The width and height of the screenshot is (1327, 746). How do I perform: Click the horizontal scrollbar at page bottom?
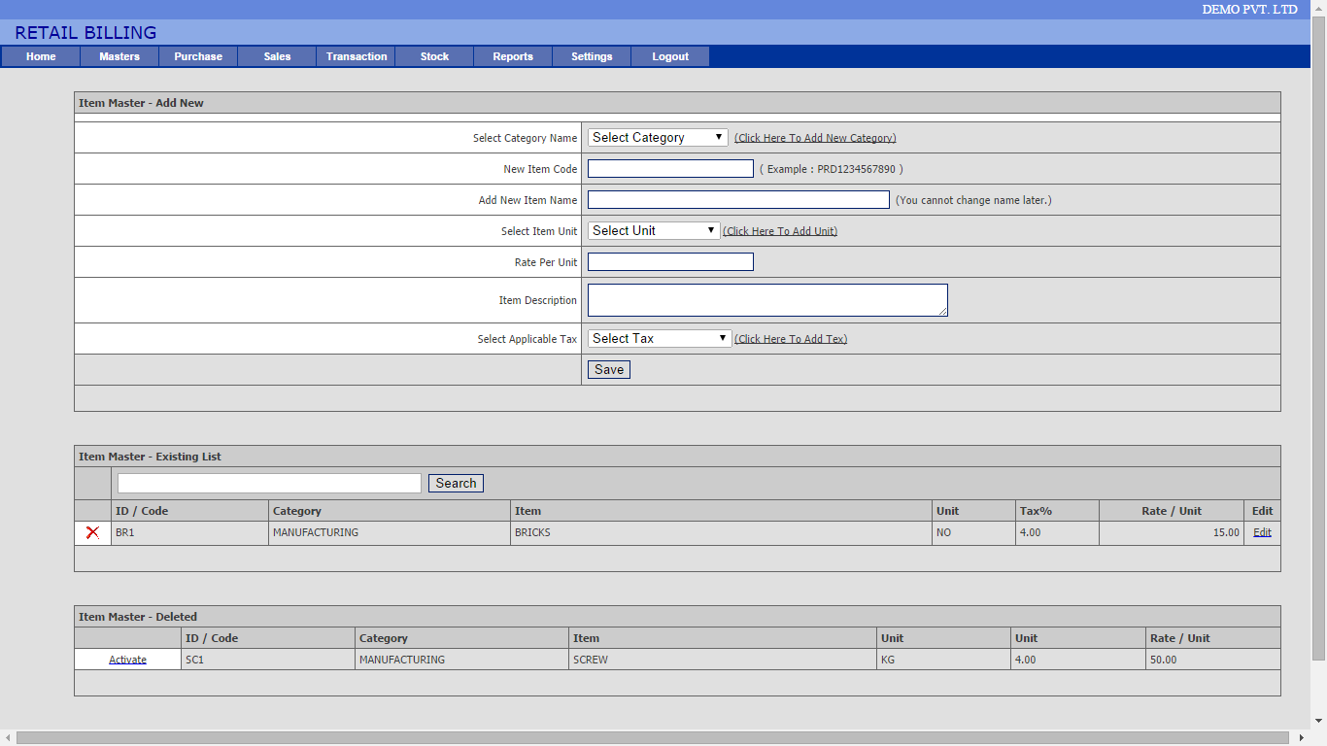(x=653, y=738)
